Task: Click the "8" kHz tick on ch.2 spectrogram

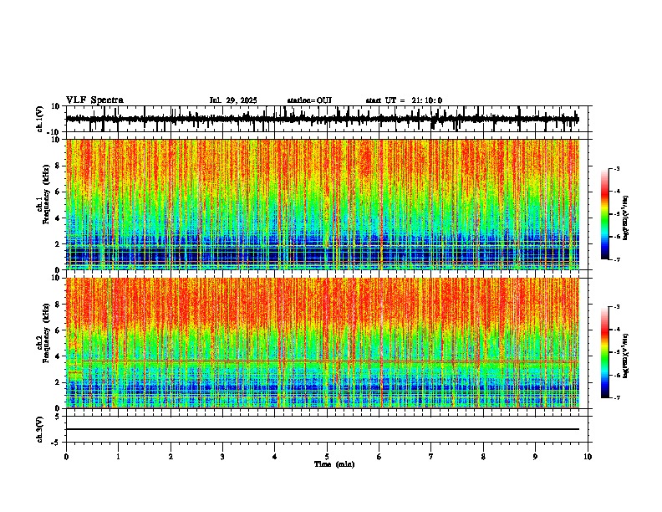Action: 58,305
